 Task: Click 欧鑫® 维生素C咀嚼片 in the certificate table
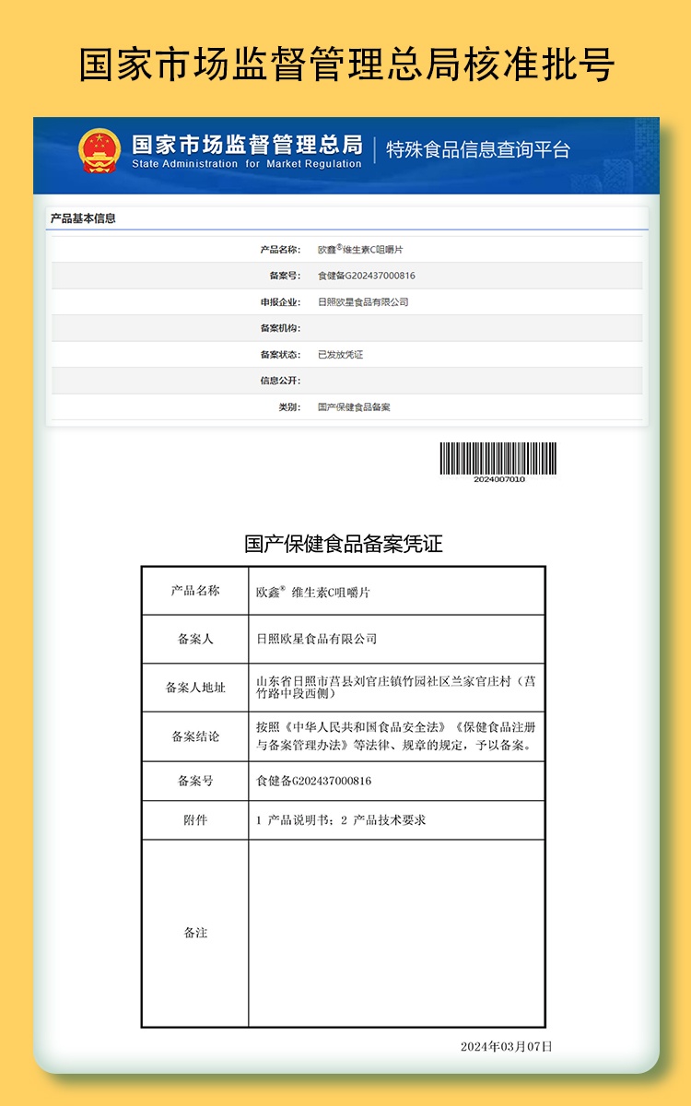pyautogui.click(x=313, y=592)
